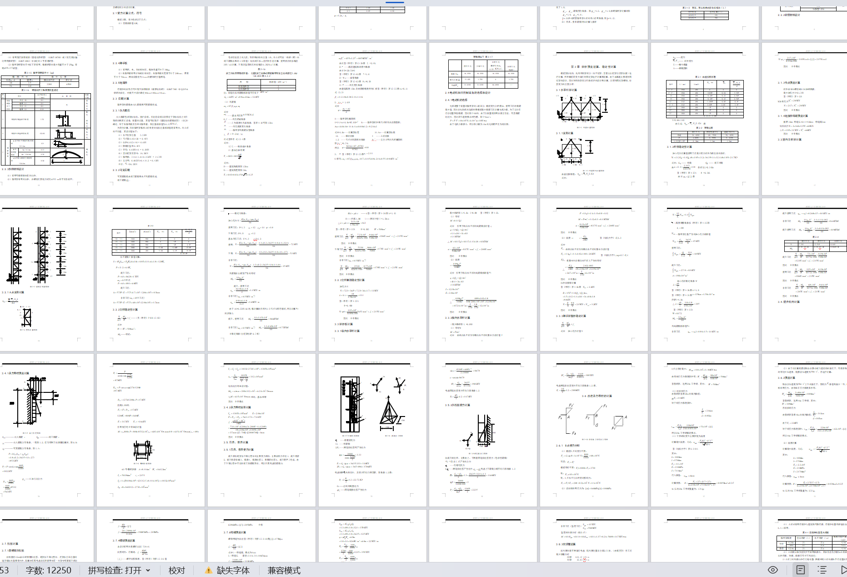847x577 pixels.
Task: Click the heading 3.6.2强度计算
Action: point(787,377)
